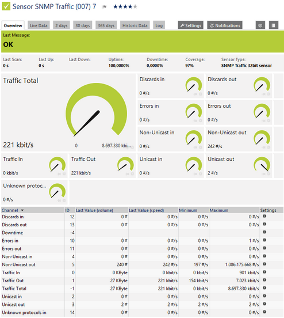Open the settings gear in the Discards out row
This screenshot has height=318, width=284.
[x=264, y=224]
